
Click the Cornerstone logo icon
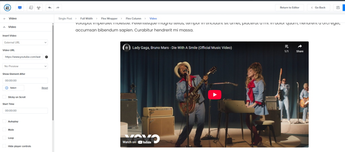pos(7,8)
